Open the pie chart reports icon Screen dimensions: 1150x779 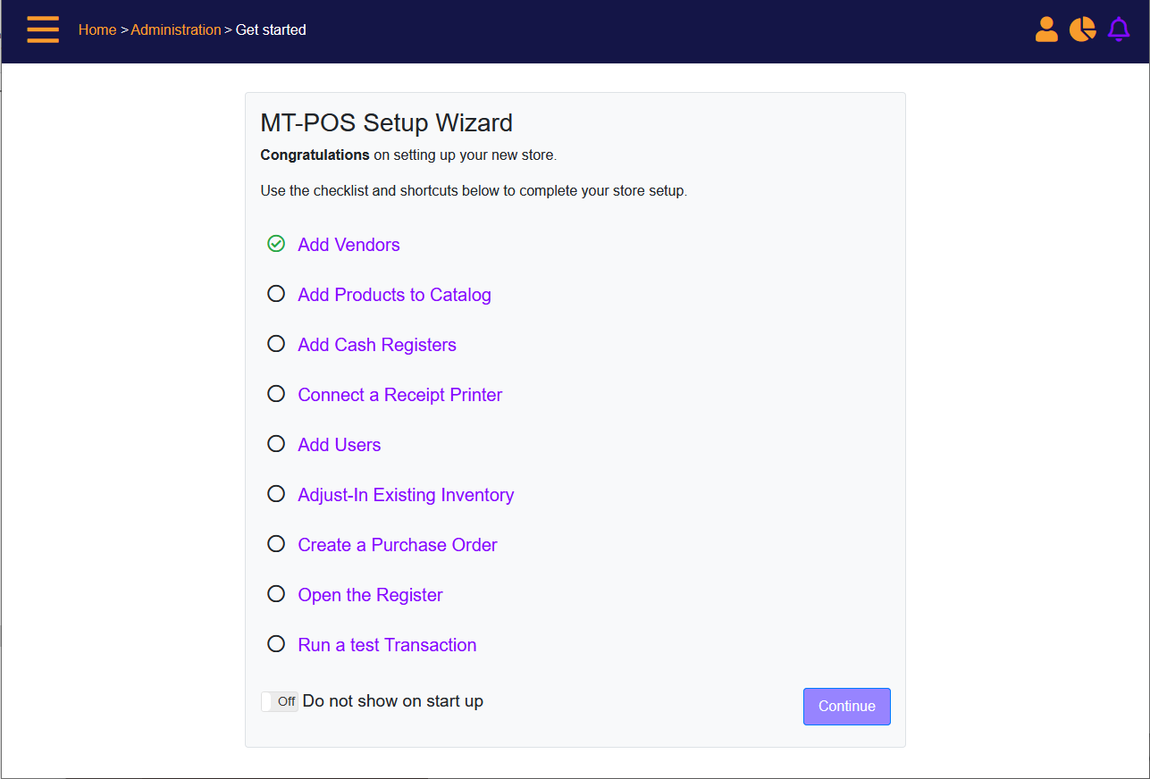pos(1082,29)
